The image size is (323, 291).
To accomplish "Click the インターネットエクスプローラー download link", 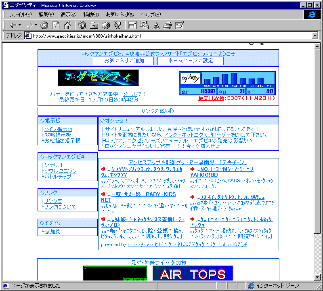I will click(x=197, y=135).
